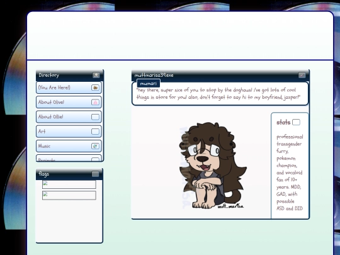
Task: Click the flags panel title
Action: (44, 174)
